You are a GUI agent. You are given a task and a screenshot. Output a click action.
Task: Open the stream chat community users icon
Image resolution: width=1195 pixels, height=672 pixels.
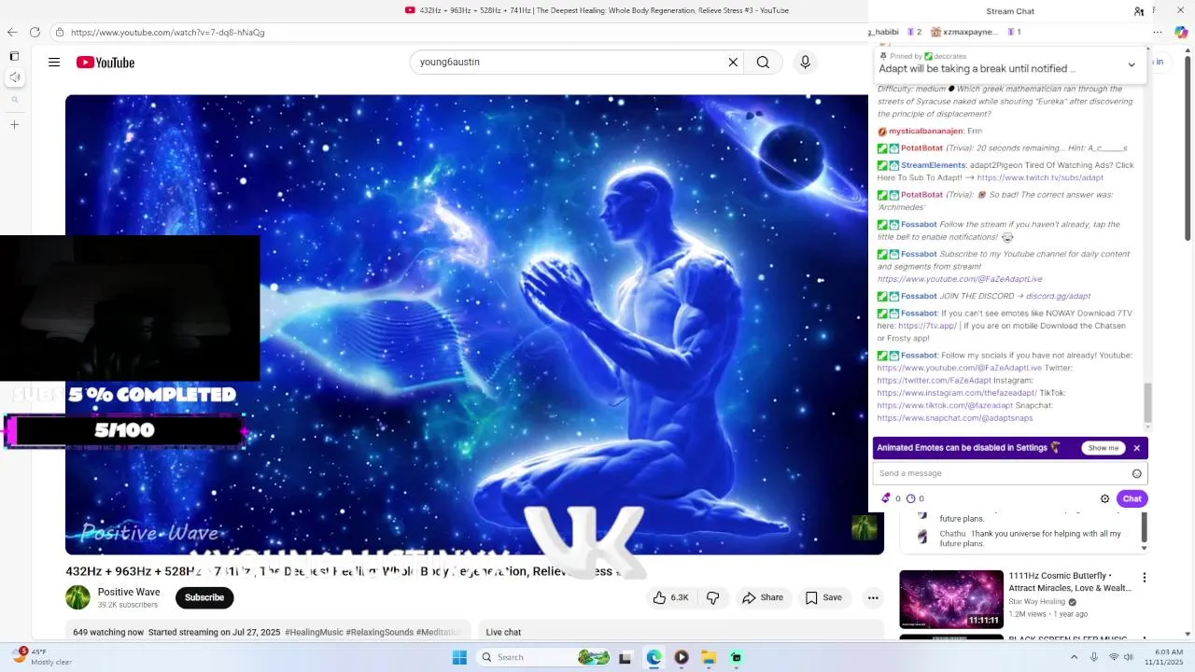pyautogui.click(x=1139, y=11)
